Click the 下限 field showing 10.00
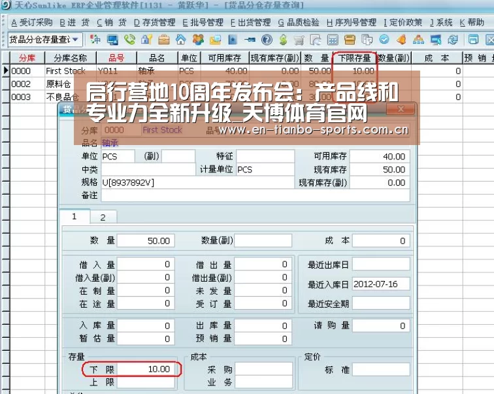494x394 pixels. point(146,369)
